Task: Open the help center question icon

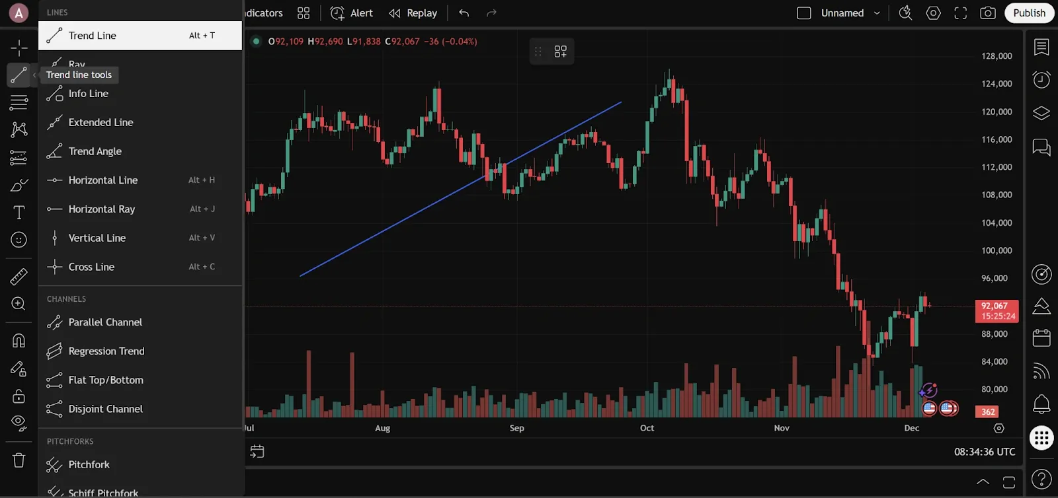Action: [1041, 480]
